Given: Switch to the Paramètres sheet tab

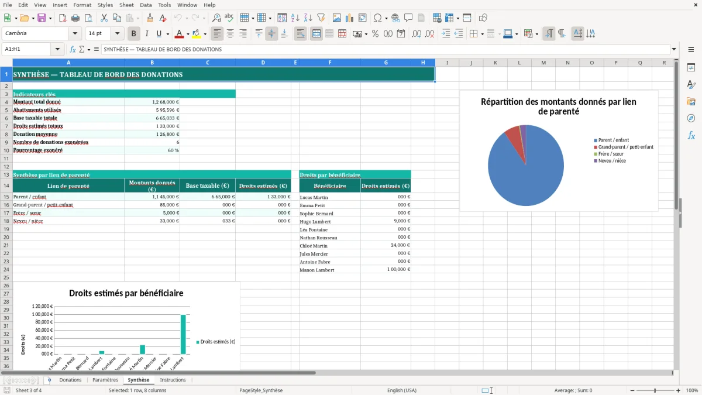Looking at the screenshot, I should [105, 380].
